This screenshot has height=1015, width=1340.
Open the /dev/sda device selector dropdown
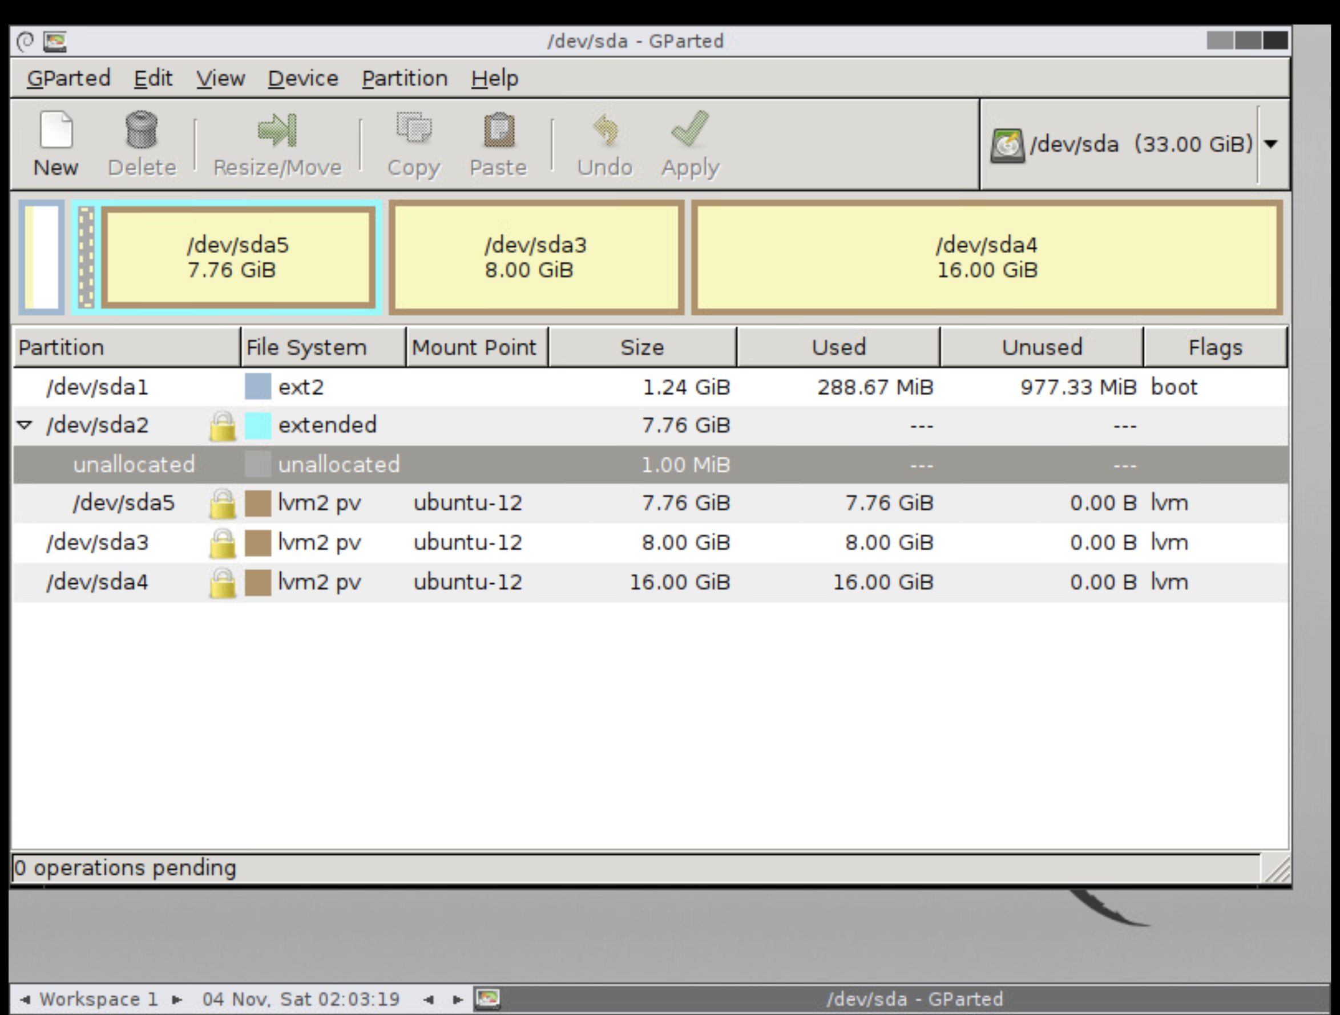1270,144
